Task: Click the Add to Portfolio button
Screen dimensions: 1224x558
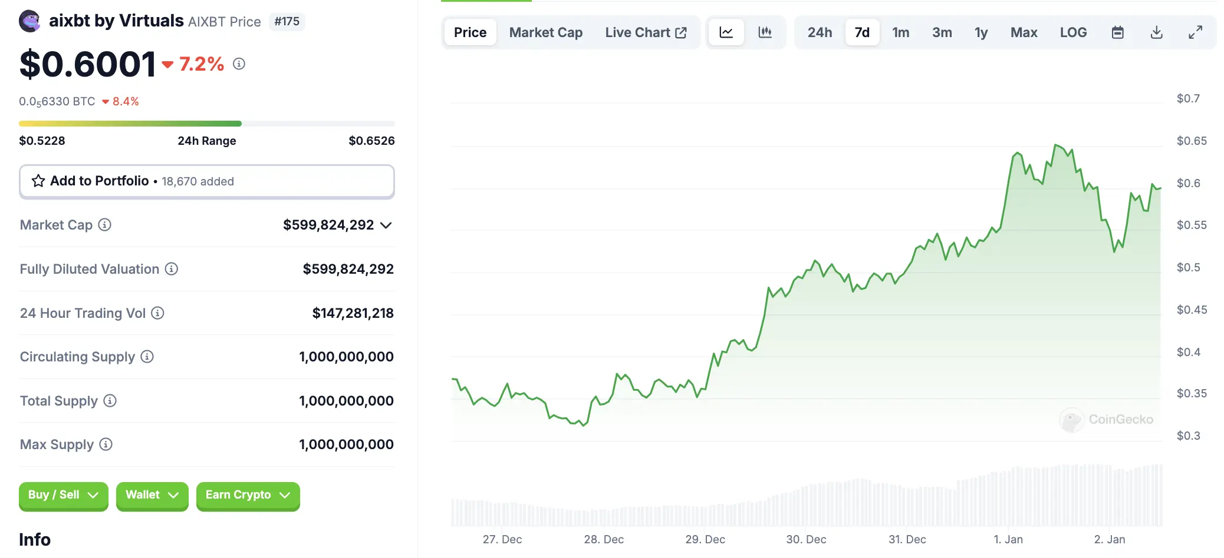Action: (206, 181)
